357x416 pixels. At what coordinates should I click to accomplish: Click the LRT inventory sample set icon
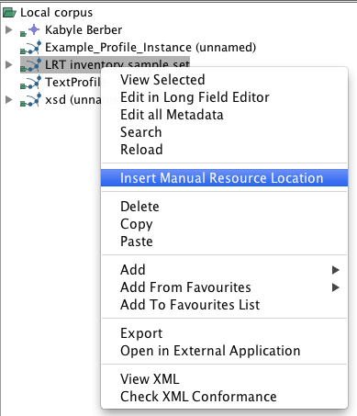30,65
